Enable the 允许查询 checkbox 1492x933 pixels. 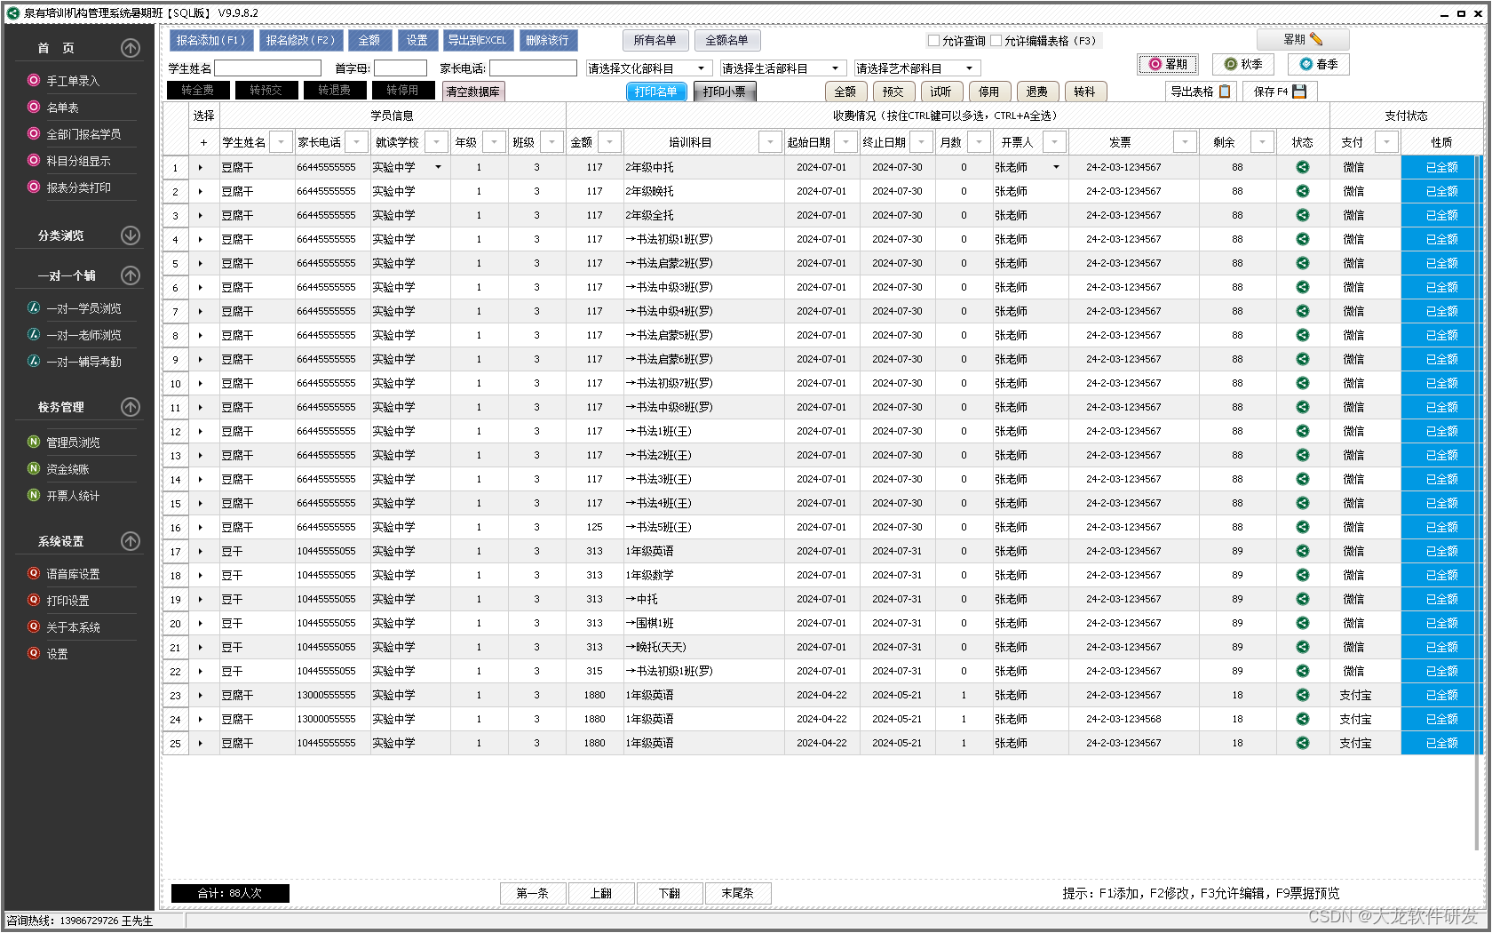tap(933, 41)
